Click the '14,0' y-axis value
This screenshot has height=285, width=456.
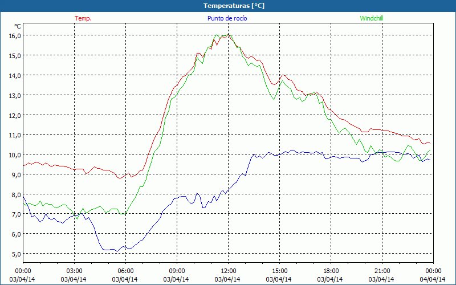[x=15, y=75]
